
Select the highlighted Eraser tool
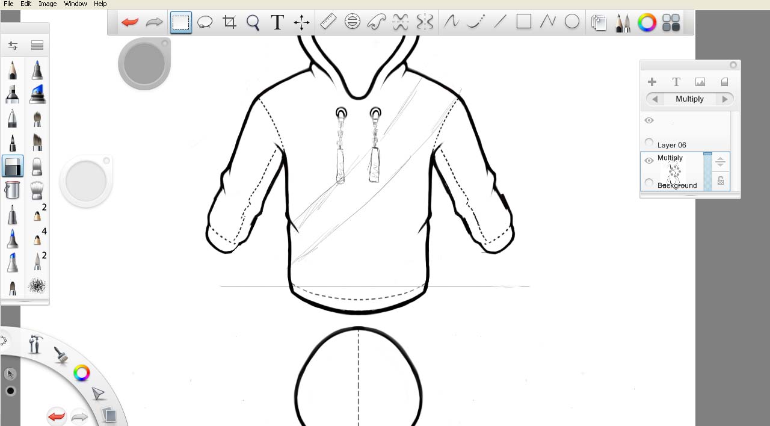click(13, 167)
